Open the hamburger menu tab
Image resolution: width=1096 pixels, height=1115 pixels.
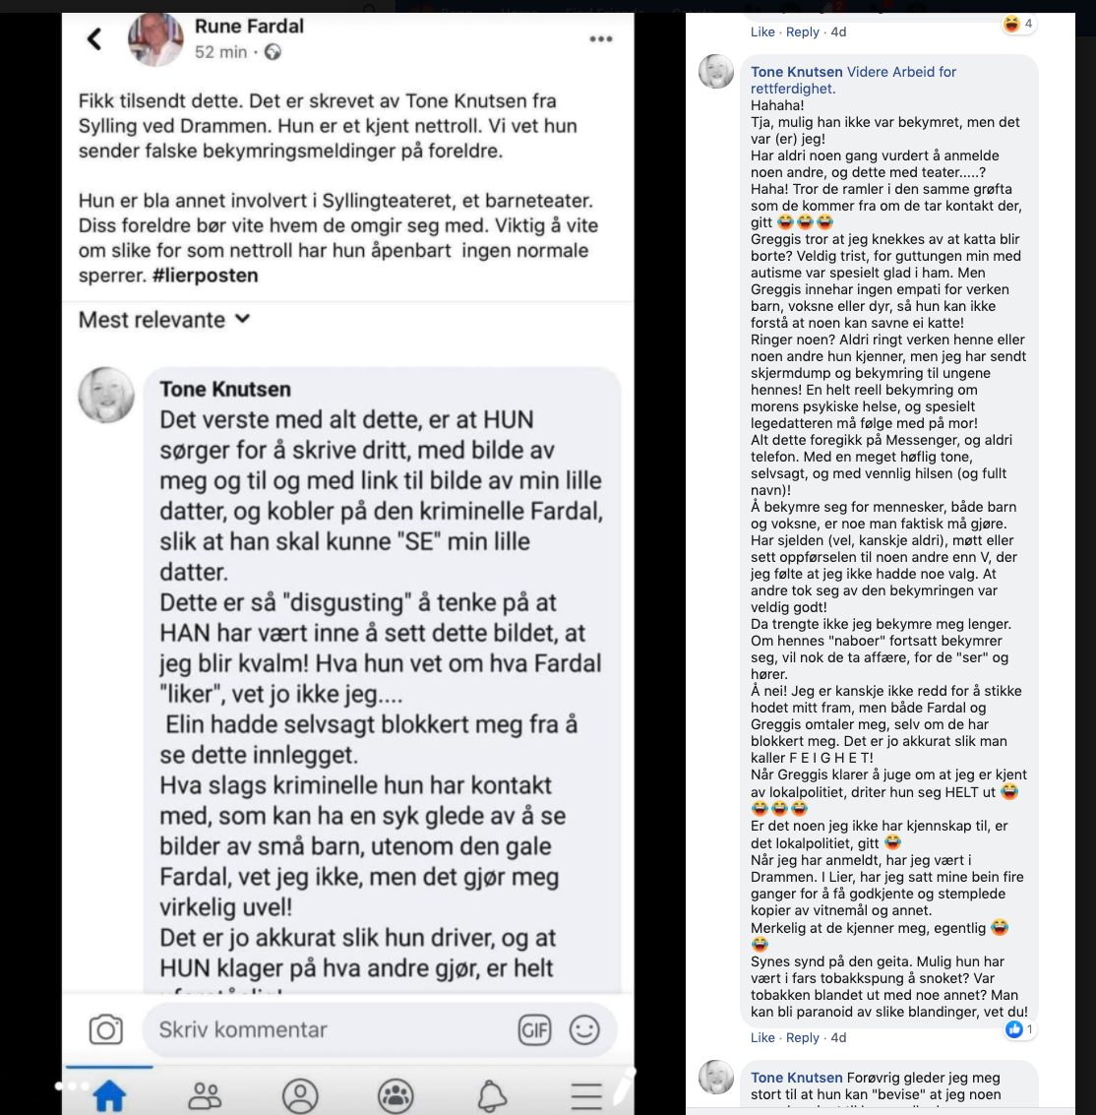click(x=586, y=1095)
